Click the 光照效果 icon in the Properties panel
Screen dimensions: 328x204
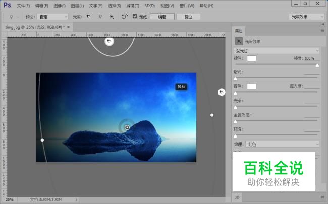pos(239,41)
